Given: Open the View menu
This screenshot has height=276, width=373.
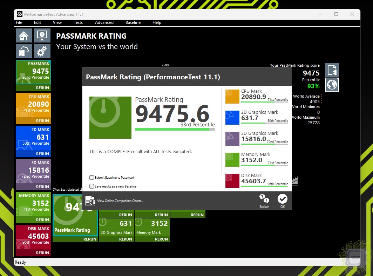Looking at the screenshot, I should (57, 22).
